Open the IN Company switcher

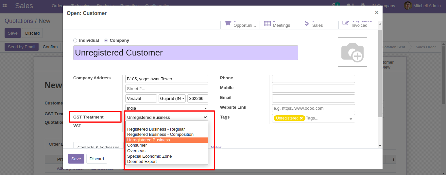[383, 6]
